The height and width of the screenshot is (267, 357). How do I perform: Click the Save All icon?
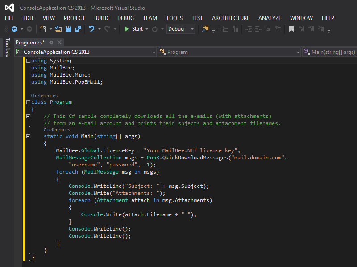click(78, 29)
